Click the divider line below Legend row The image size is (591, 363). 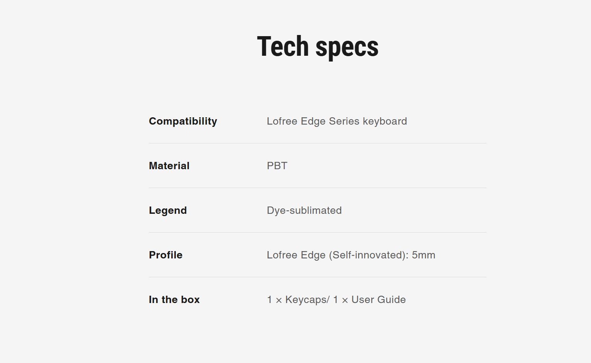[317, 232]
